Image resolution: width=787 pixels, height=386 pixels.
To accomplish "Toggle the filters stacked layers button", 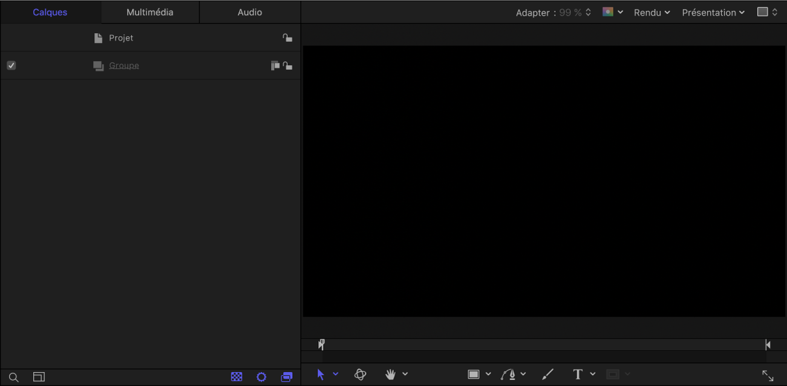I will [x=287, y=377].
